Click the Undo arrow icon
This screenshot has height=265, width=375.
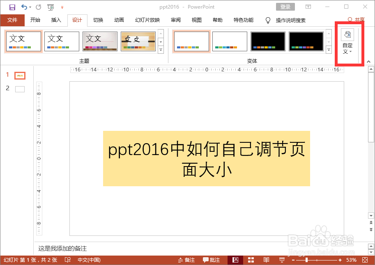pos(24,7)
